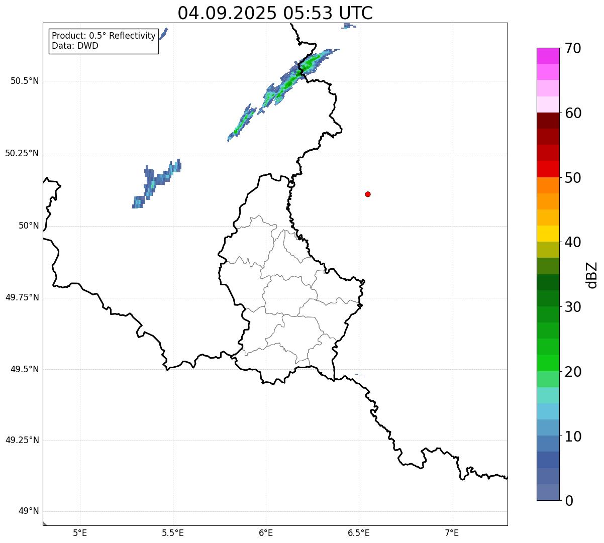Screen dimensions: 604x543
Task: Click the longitude label 6°E
Action: pos(266,533)
